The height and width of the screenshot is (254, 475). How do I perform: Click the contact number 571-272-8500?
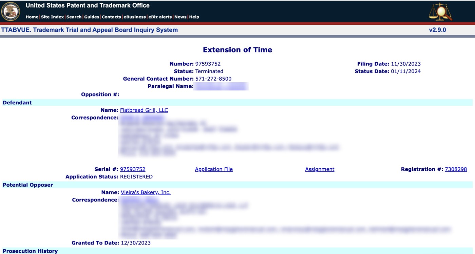click(213, 79)
